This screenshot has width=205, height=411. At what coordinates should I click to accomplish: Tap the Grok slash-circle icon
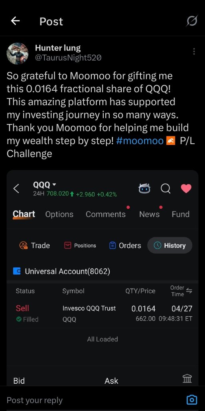pos(192,21)
